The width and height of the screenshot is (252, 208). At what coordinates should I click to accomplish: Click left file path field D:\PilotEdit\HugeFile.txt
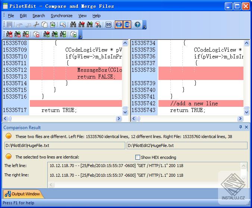coord(65,145)
